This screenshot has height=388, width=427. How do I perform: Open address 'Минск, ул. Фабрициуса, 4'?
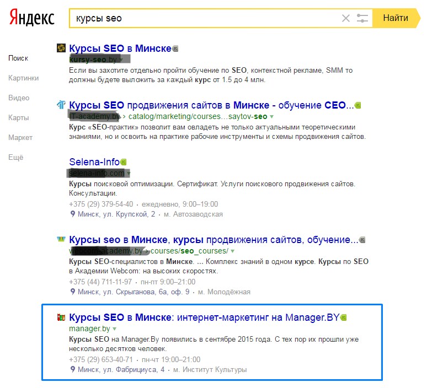pyautogui.click(x=121, y=370)
